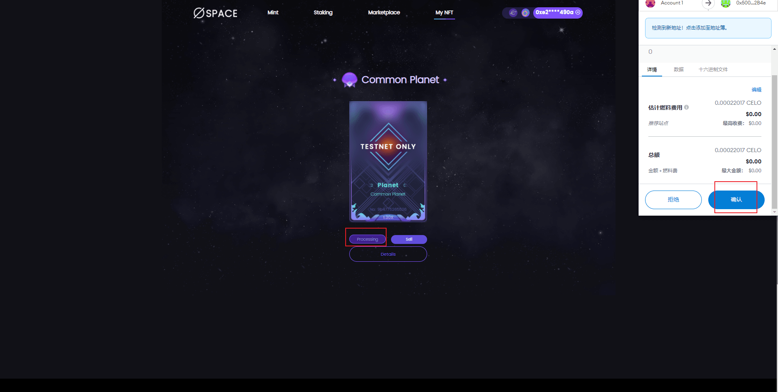Switch to the 数据 tab
Image resolution: width=778 pixels, height=392 pixels.
pos(679,70)
